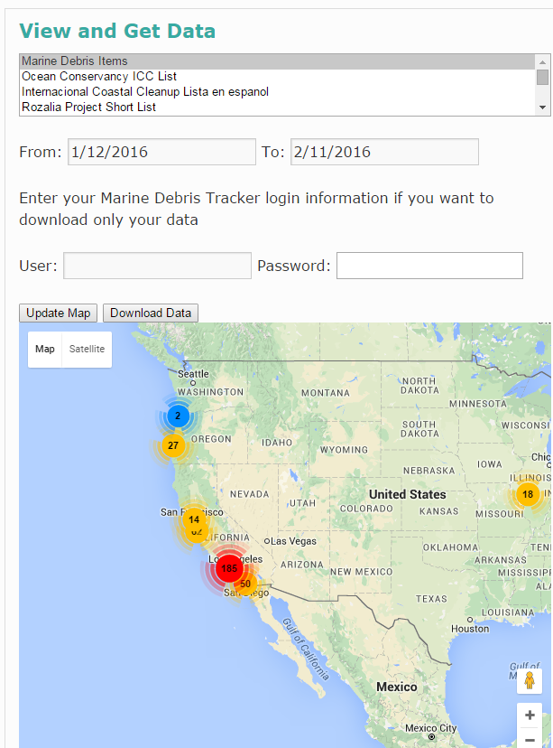553x748 pixels.
Task: Click the orange 18 cluster near Illinois
Action: point(528,494)
